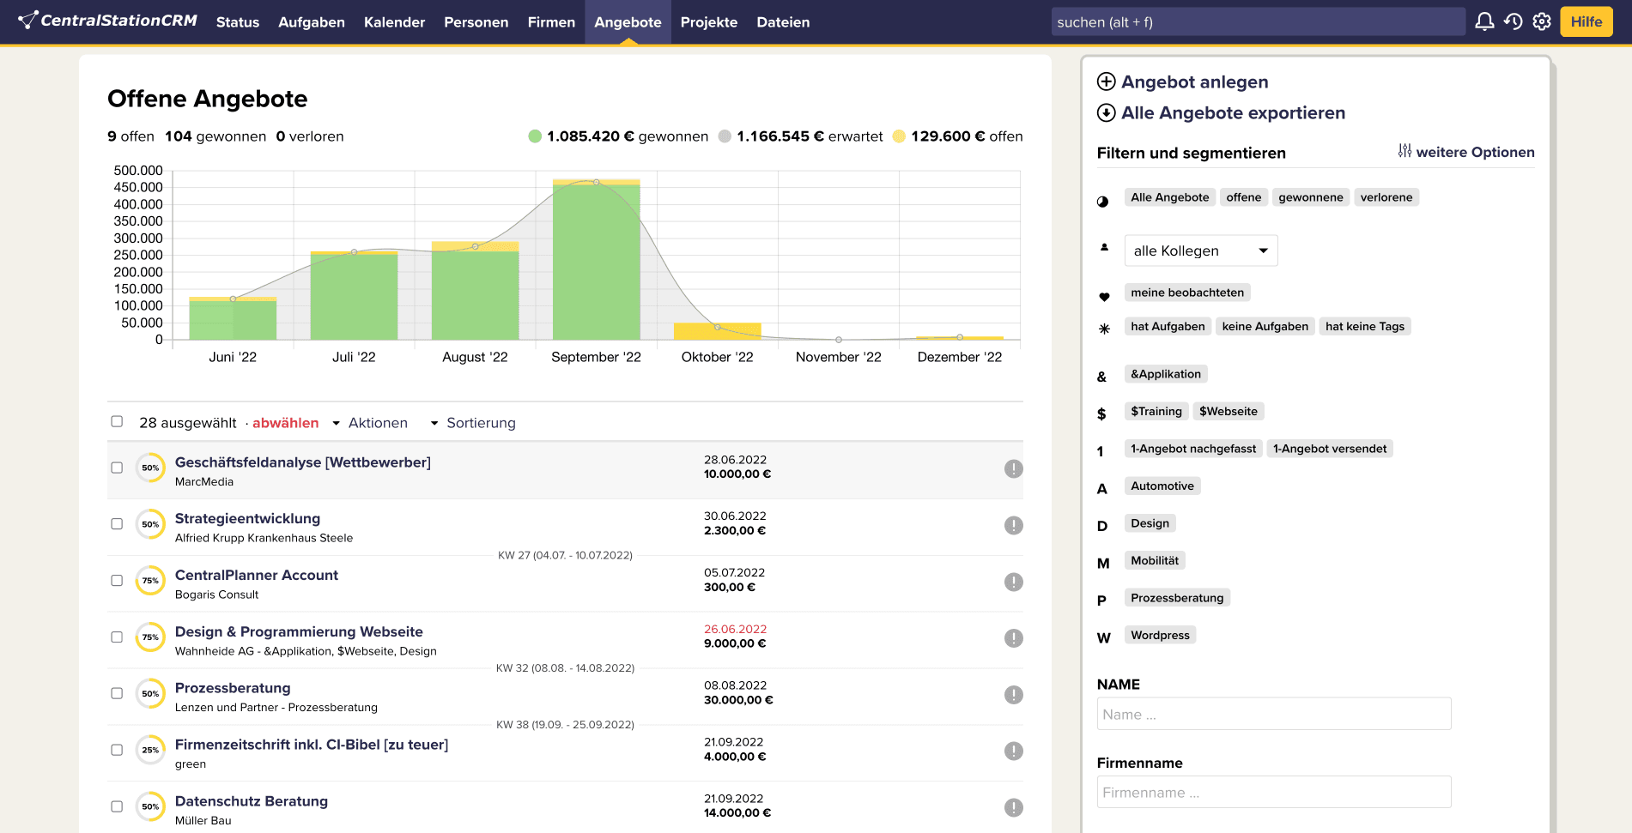This screenshot has height=833, width=1632.
Task: Open the alle Kollegen dropdown
Action: coord(1200,251)
